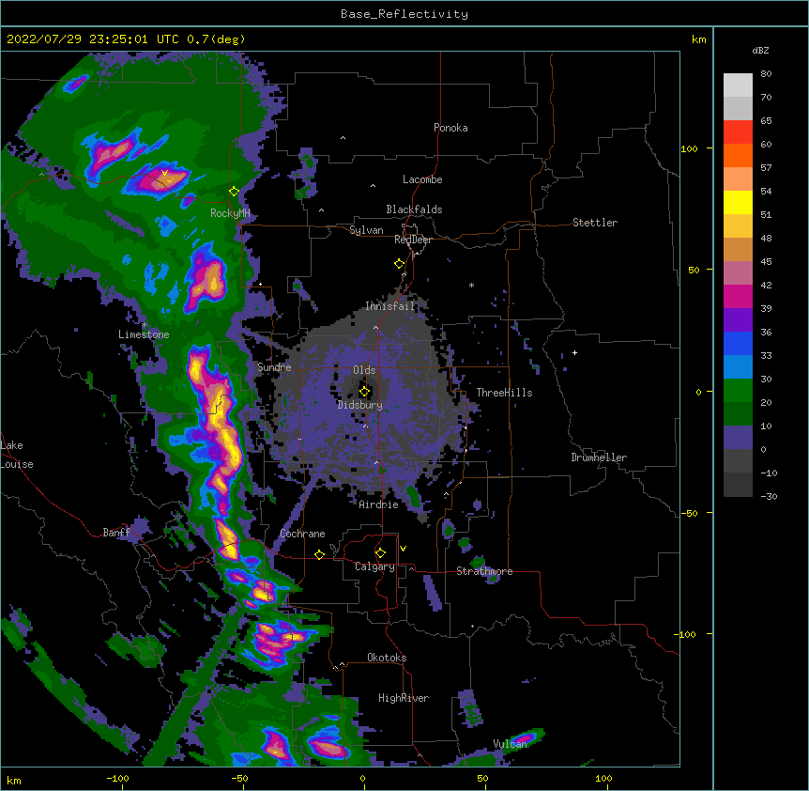Click the yellow diamond marker below Cochrane
Screen dimensions: 809x791
319,554
